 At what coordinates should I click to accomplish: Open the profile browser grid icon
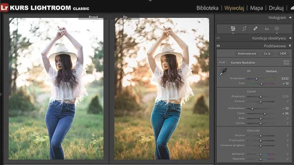coord(286,62)
